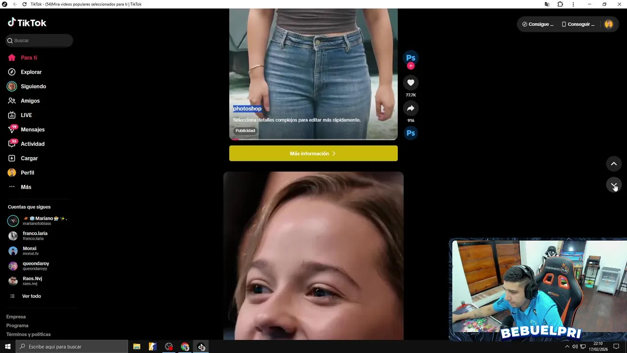Go to the Explorar page
The height and width of the screenshot is (353, 627).
(31, 72)
